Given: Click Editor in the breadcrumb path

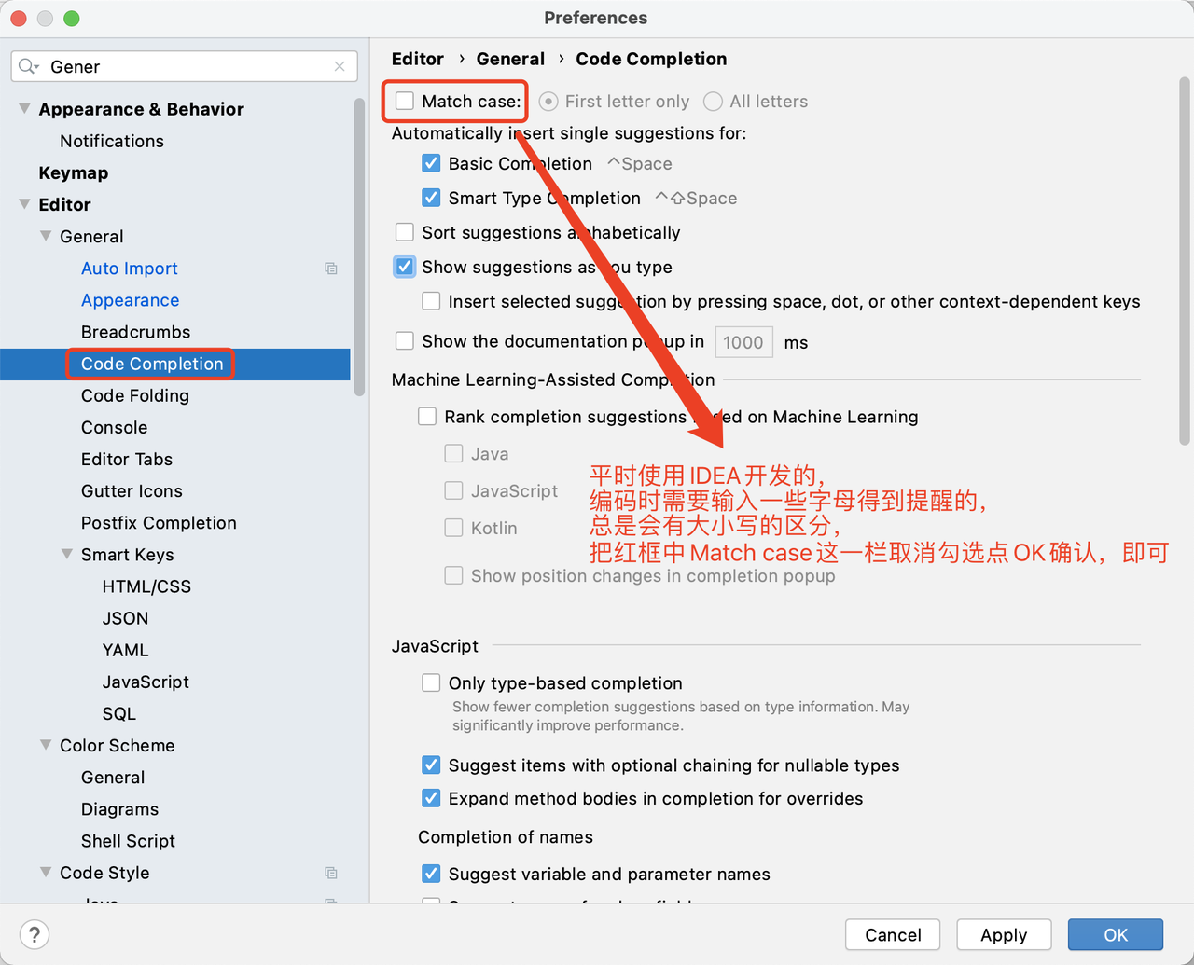Looking at the screenshot, I should point(418,59).
